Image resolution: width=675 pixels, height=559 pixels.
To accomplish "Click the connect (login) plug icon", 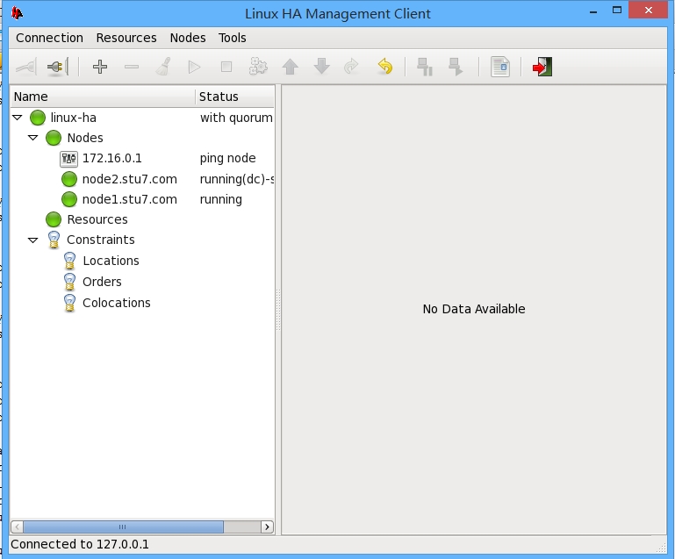I will click(x=25, y=67).
